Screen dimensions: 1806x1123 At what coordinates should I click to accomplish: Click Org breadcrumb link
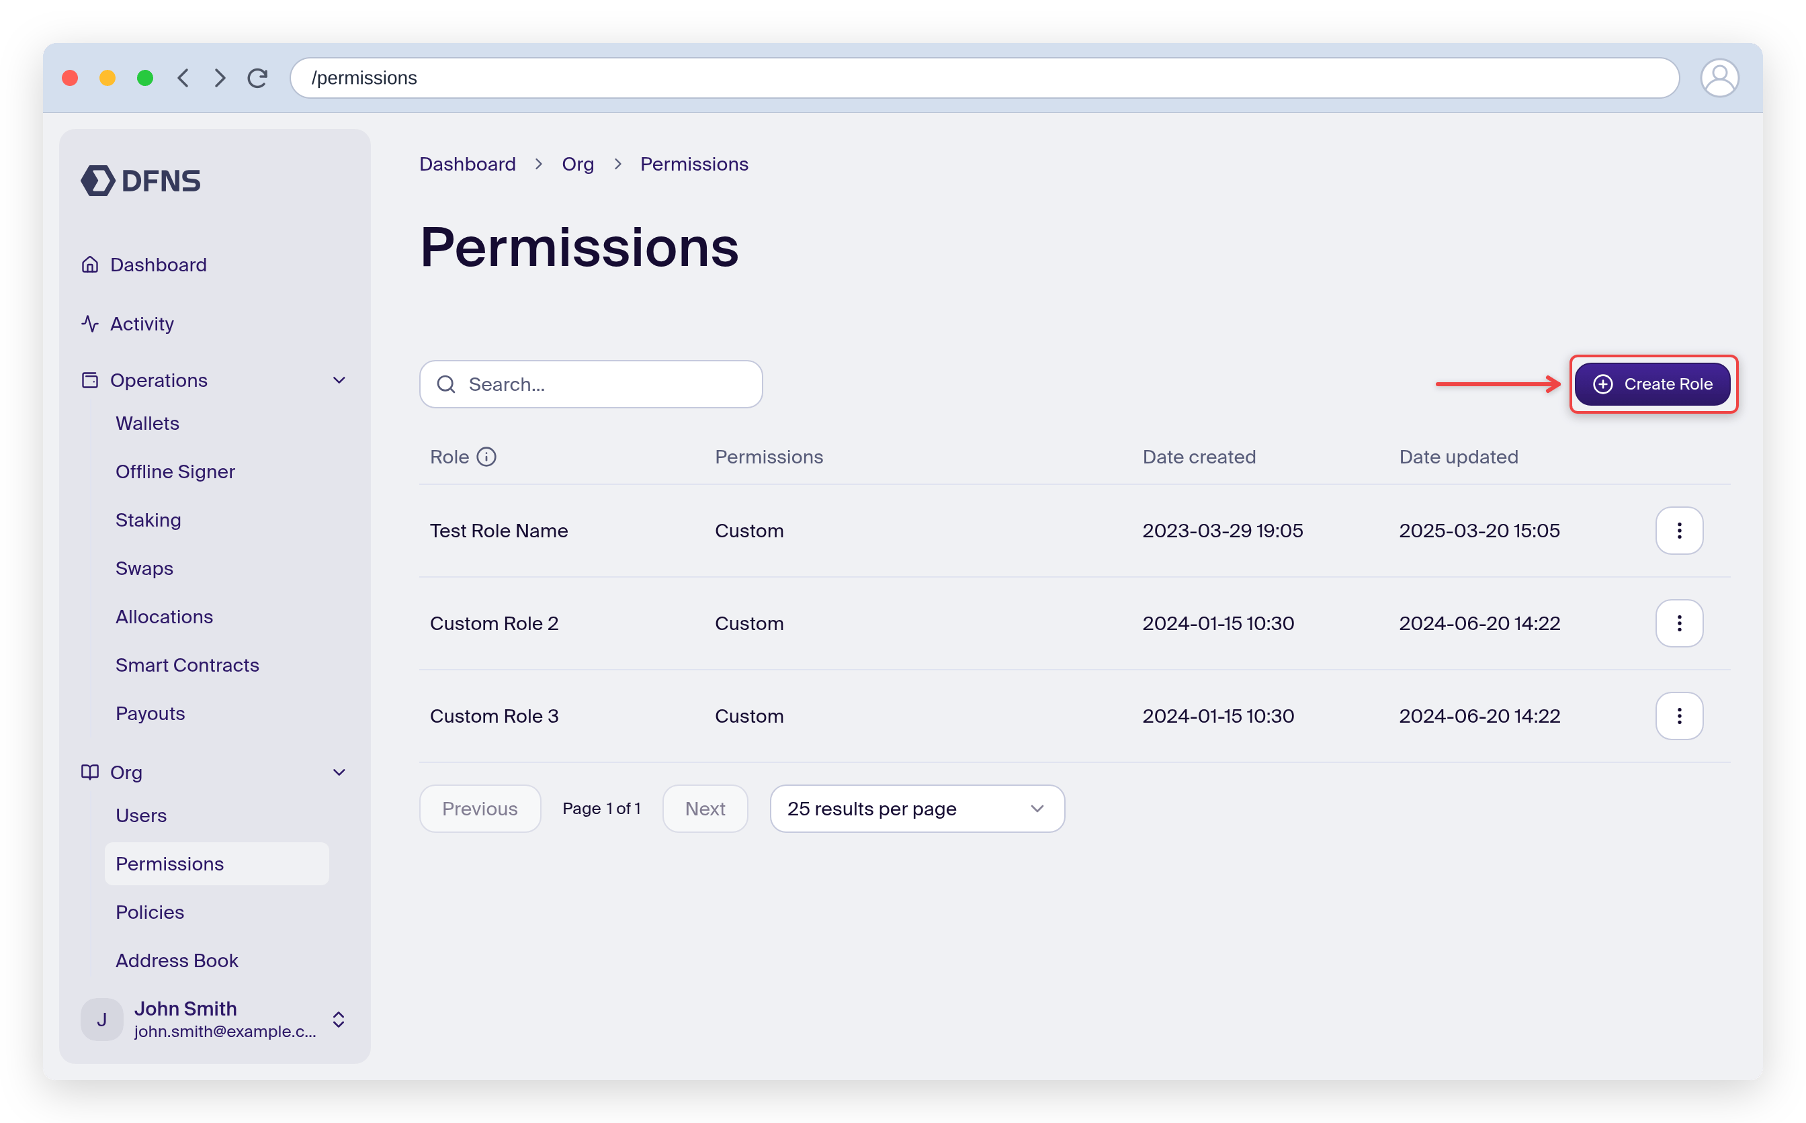pyautogui.click(x=578, y=164)
